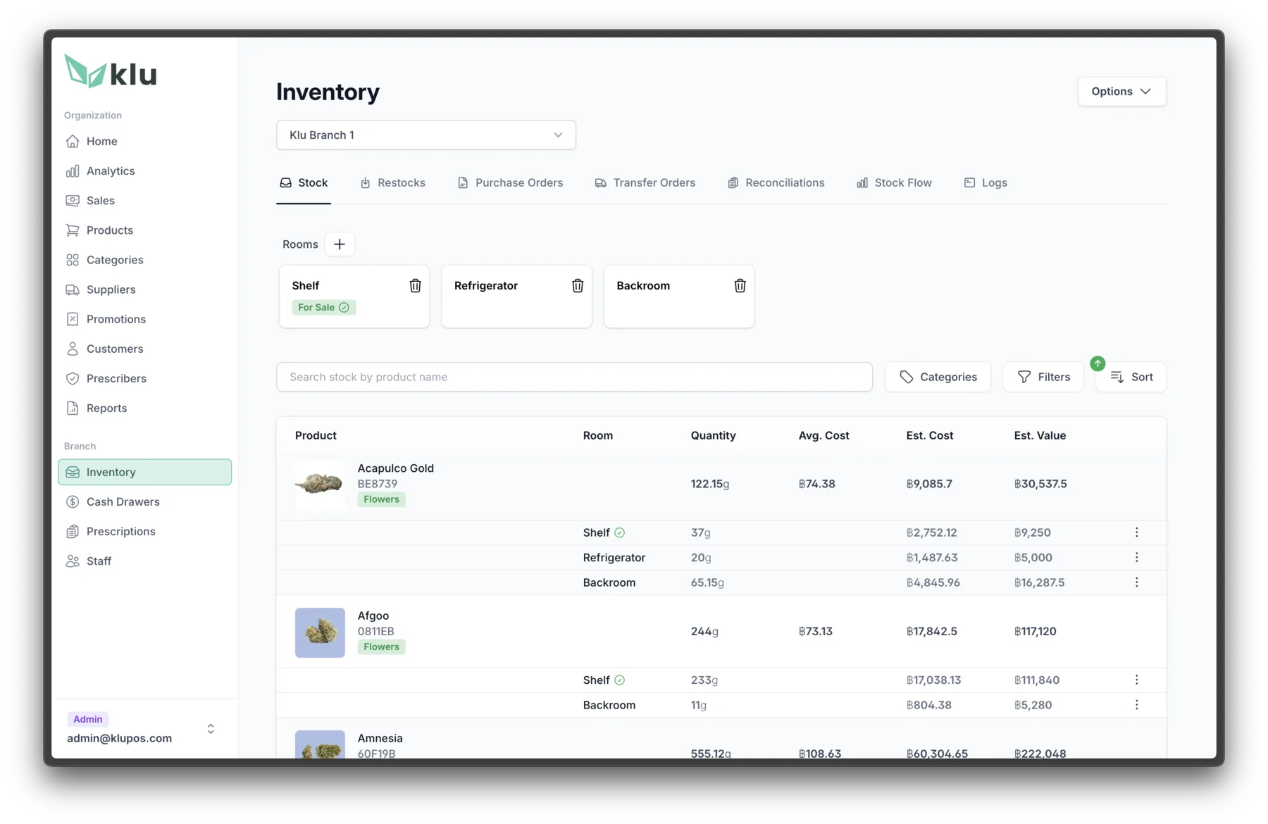
Task: Click the Afgoo product name
Action: pos(373,616)
